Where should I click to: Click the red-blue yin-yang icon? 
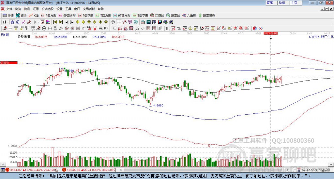[x=255, y=28]
